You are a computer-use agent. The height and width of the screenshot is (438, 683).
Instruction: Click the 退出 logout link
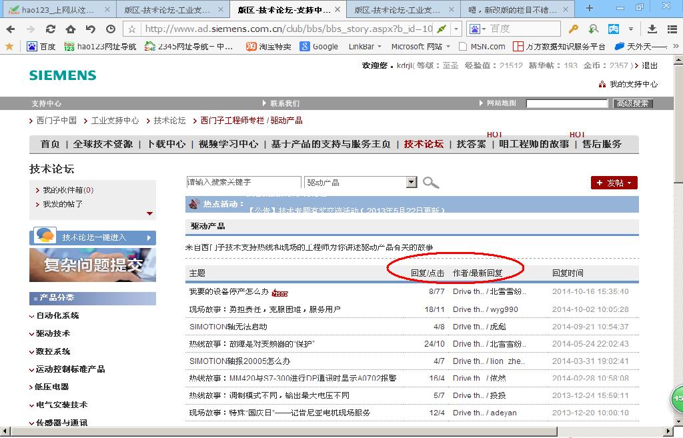pyautogui.click(x=650, y=65)
